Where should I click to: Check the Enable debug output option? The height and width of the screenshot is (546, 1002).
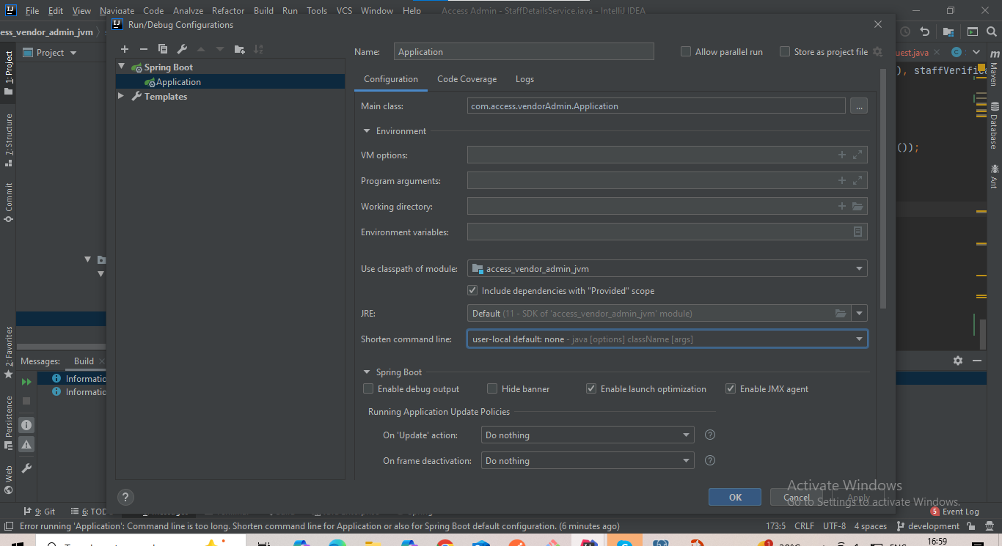[x=369, y=389]
